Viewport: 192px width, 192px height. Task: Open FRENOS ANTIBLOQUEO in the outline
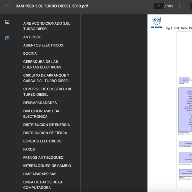(43, 158)
